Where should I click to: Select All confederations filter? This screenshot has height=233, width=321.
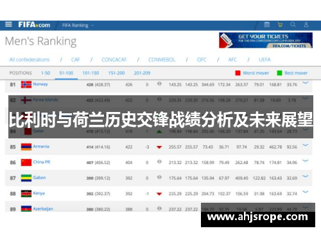tap(30, 60)
